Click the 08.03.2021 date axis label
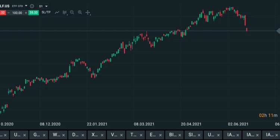The image size is (280, 140). [x=144, y=124]
